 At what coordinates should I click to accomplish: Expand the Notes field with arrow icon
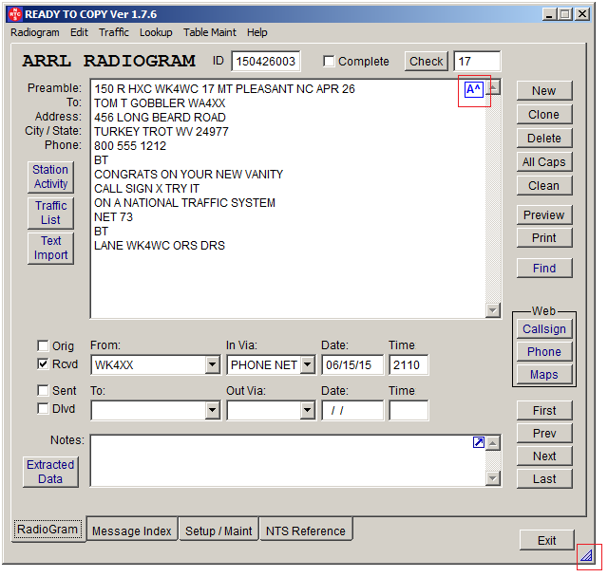coord(479,442)
